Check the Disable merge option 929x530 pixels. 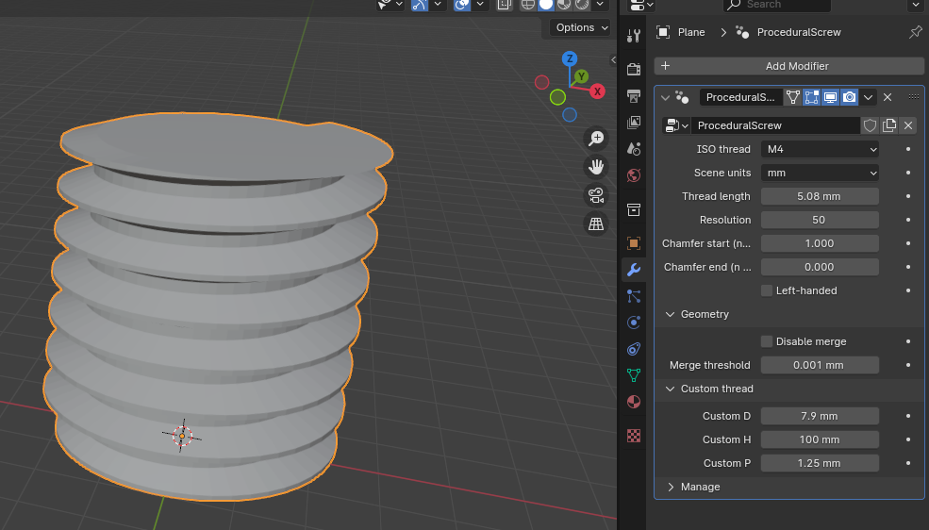[x=767, y=341]
